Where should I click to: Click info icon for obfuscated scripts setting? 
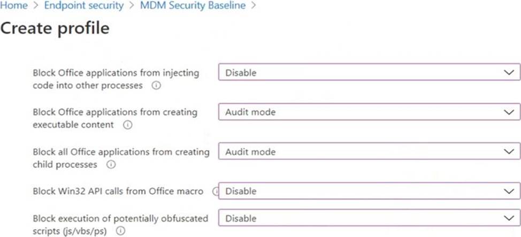click(x=120, y=231)
